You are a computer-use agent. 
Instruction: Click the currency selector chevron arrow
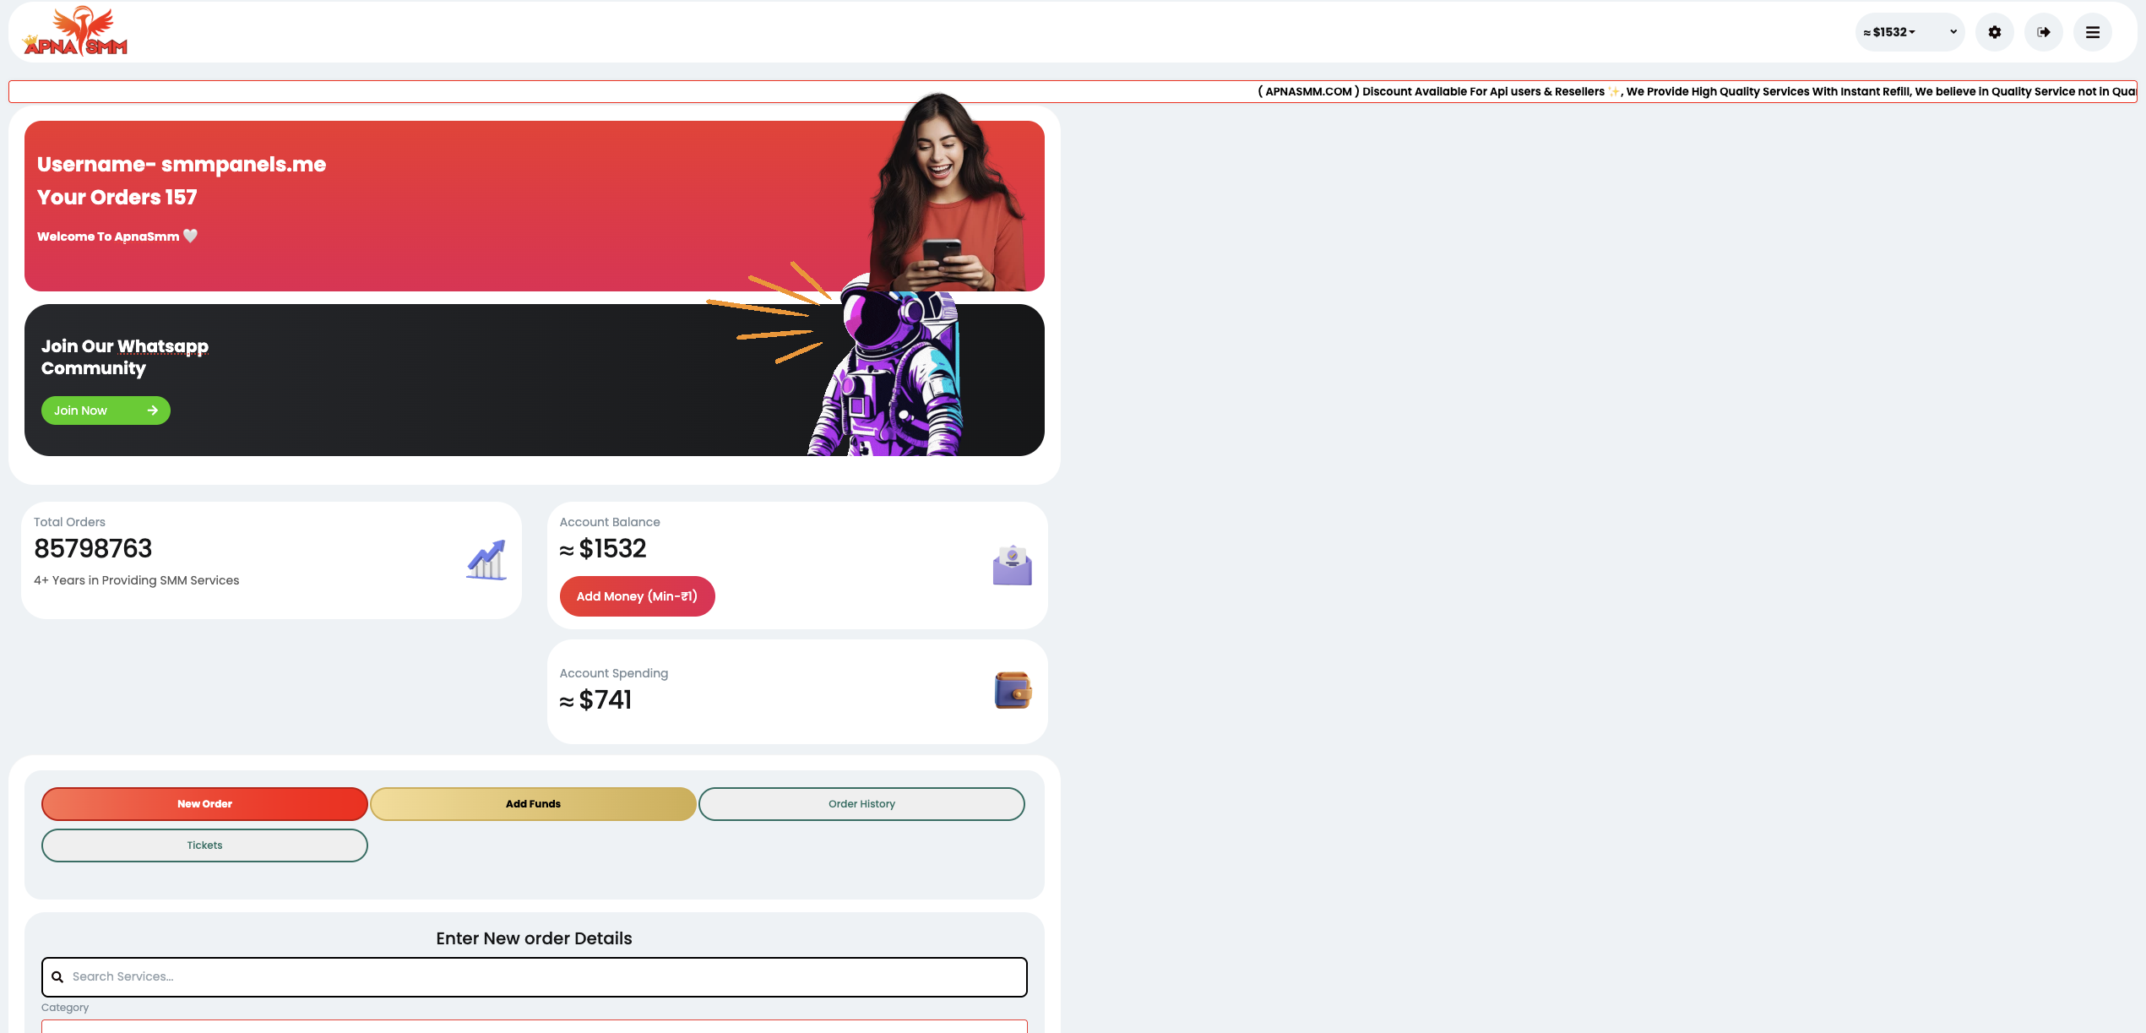(1953, 32)
